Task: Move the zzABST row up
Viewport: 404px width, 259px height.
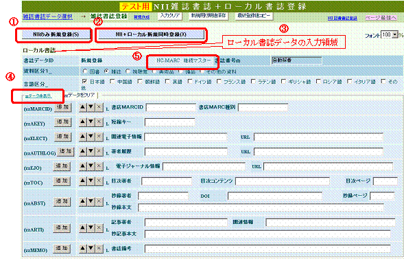Action: [82, 201]
